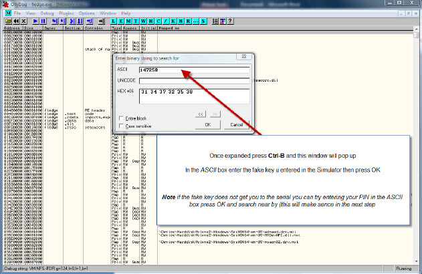Sort by the Address column header
Screen dimensions: 422x274
(x=13, y=28)
